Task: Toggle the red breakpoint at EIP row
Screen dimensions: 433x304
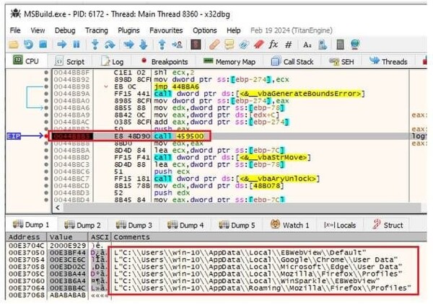Action: click(46, 136)
